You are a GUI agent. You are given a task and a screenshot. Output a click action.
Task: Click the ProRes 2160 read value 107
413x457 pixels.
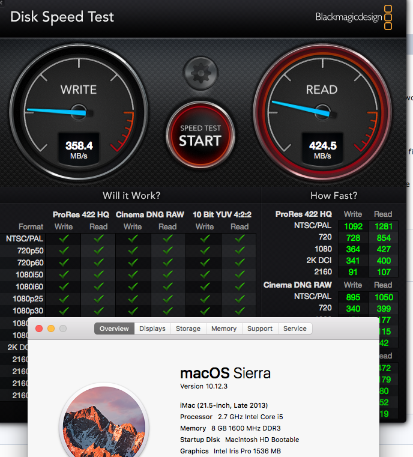coord(384,272)
